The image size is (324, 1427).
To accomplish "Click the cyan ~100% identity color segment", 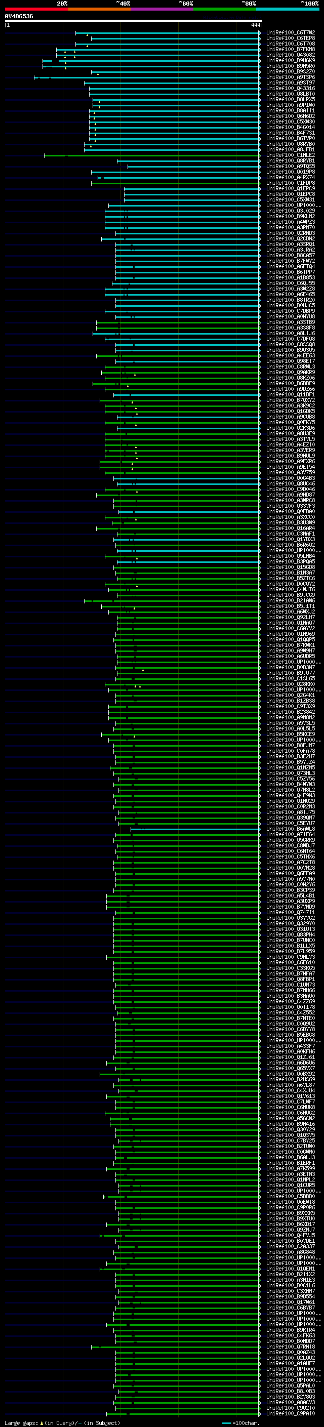I will coord(288,9).
